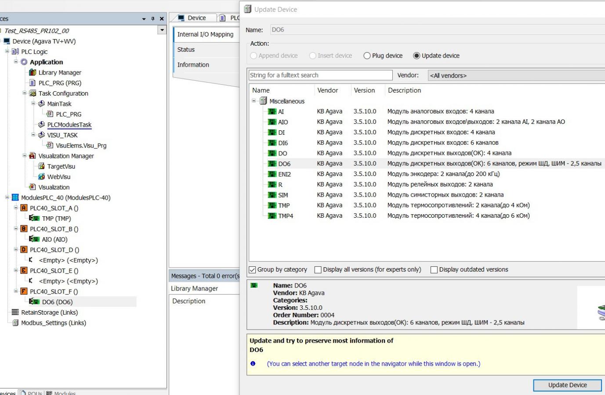Viewport: 605px width, 395px height.
Task: Pin the devices panel with pushpin icon
Action: tap(152, 19)
